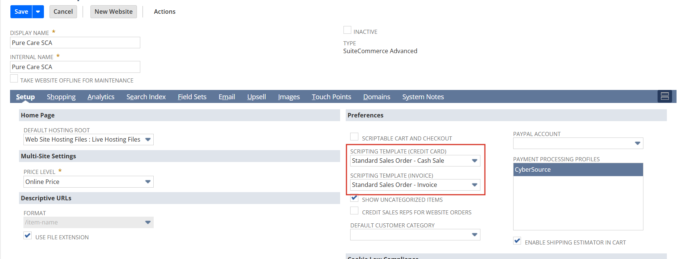Click the subtab layout toggle icon

pyautogui.click(x=665, y=97)
